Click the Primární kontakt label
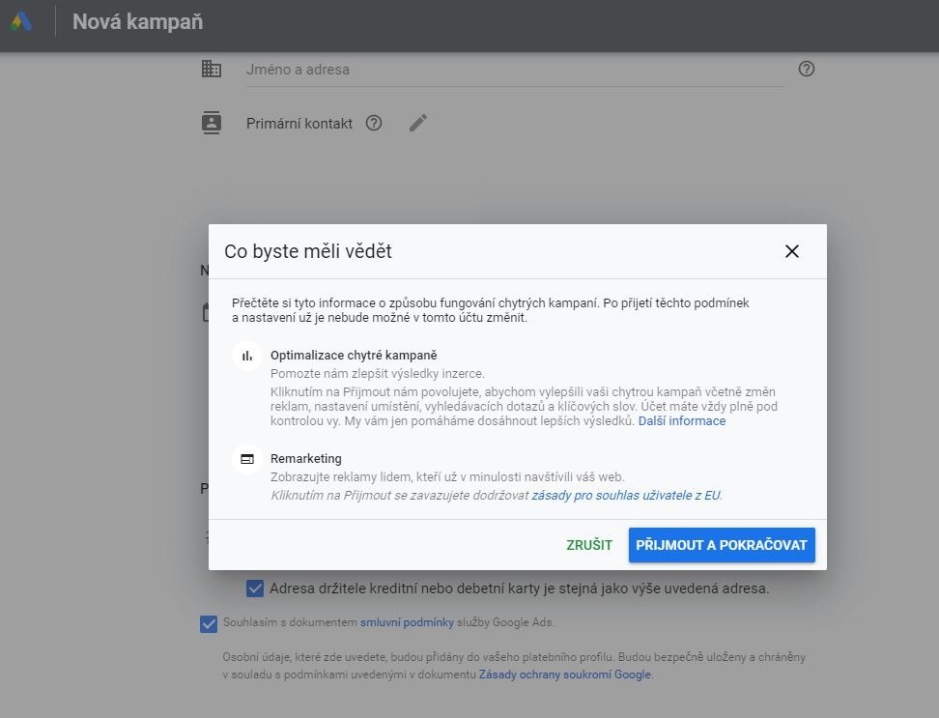 (x=299, y=124)
